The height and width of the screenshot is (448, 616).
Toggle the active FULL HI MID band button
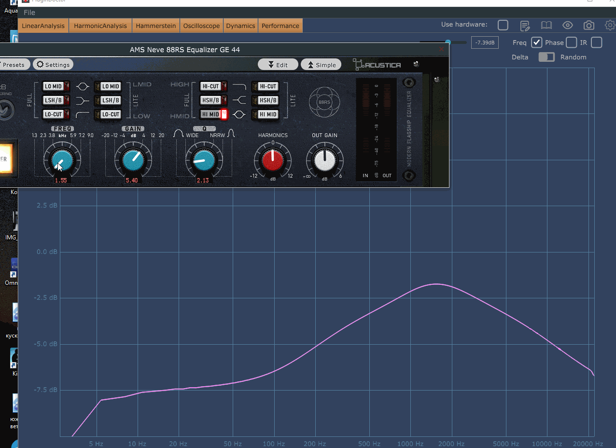pos(213,114)
